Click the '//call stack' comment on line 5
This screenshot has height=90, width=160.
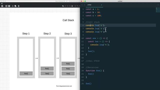[92, 22]
